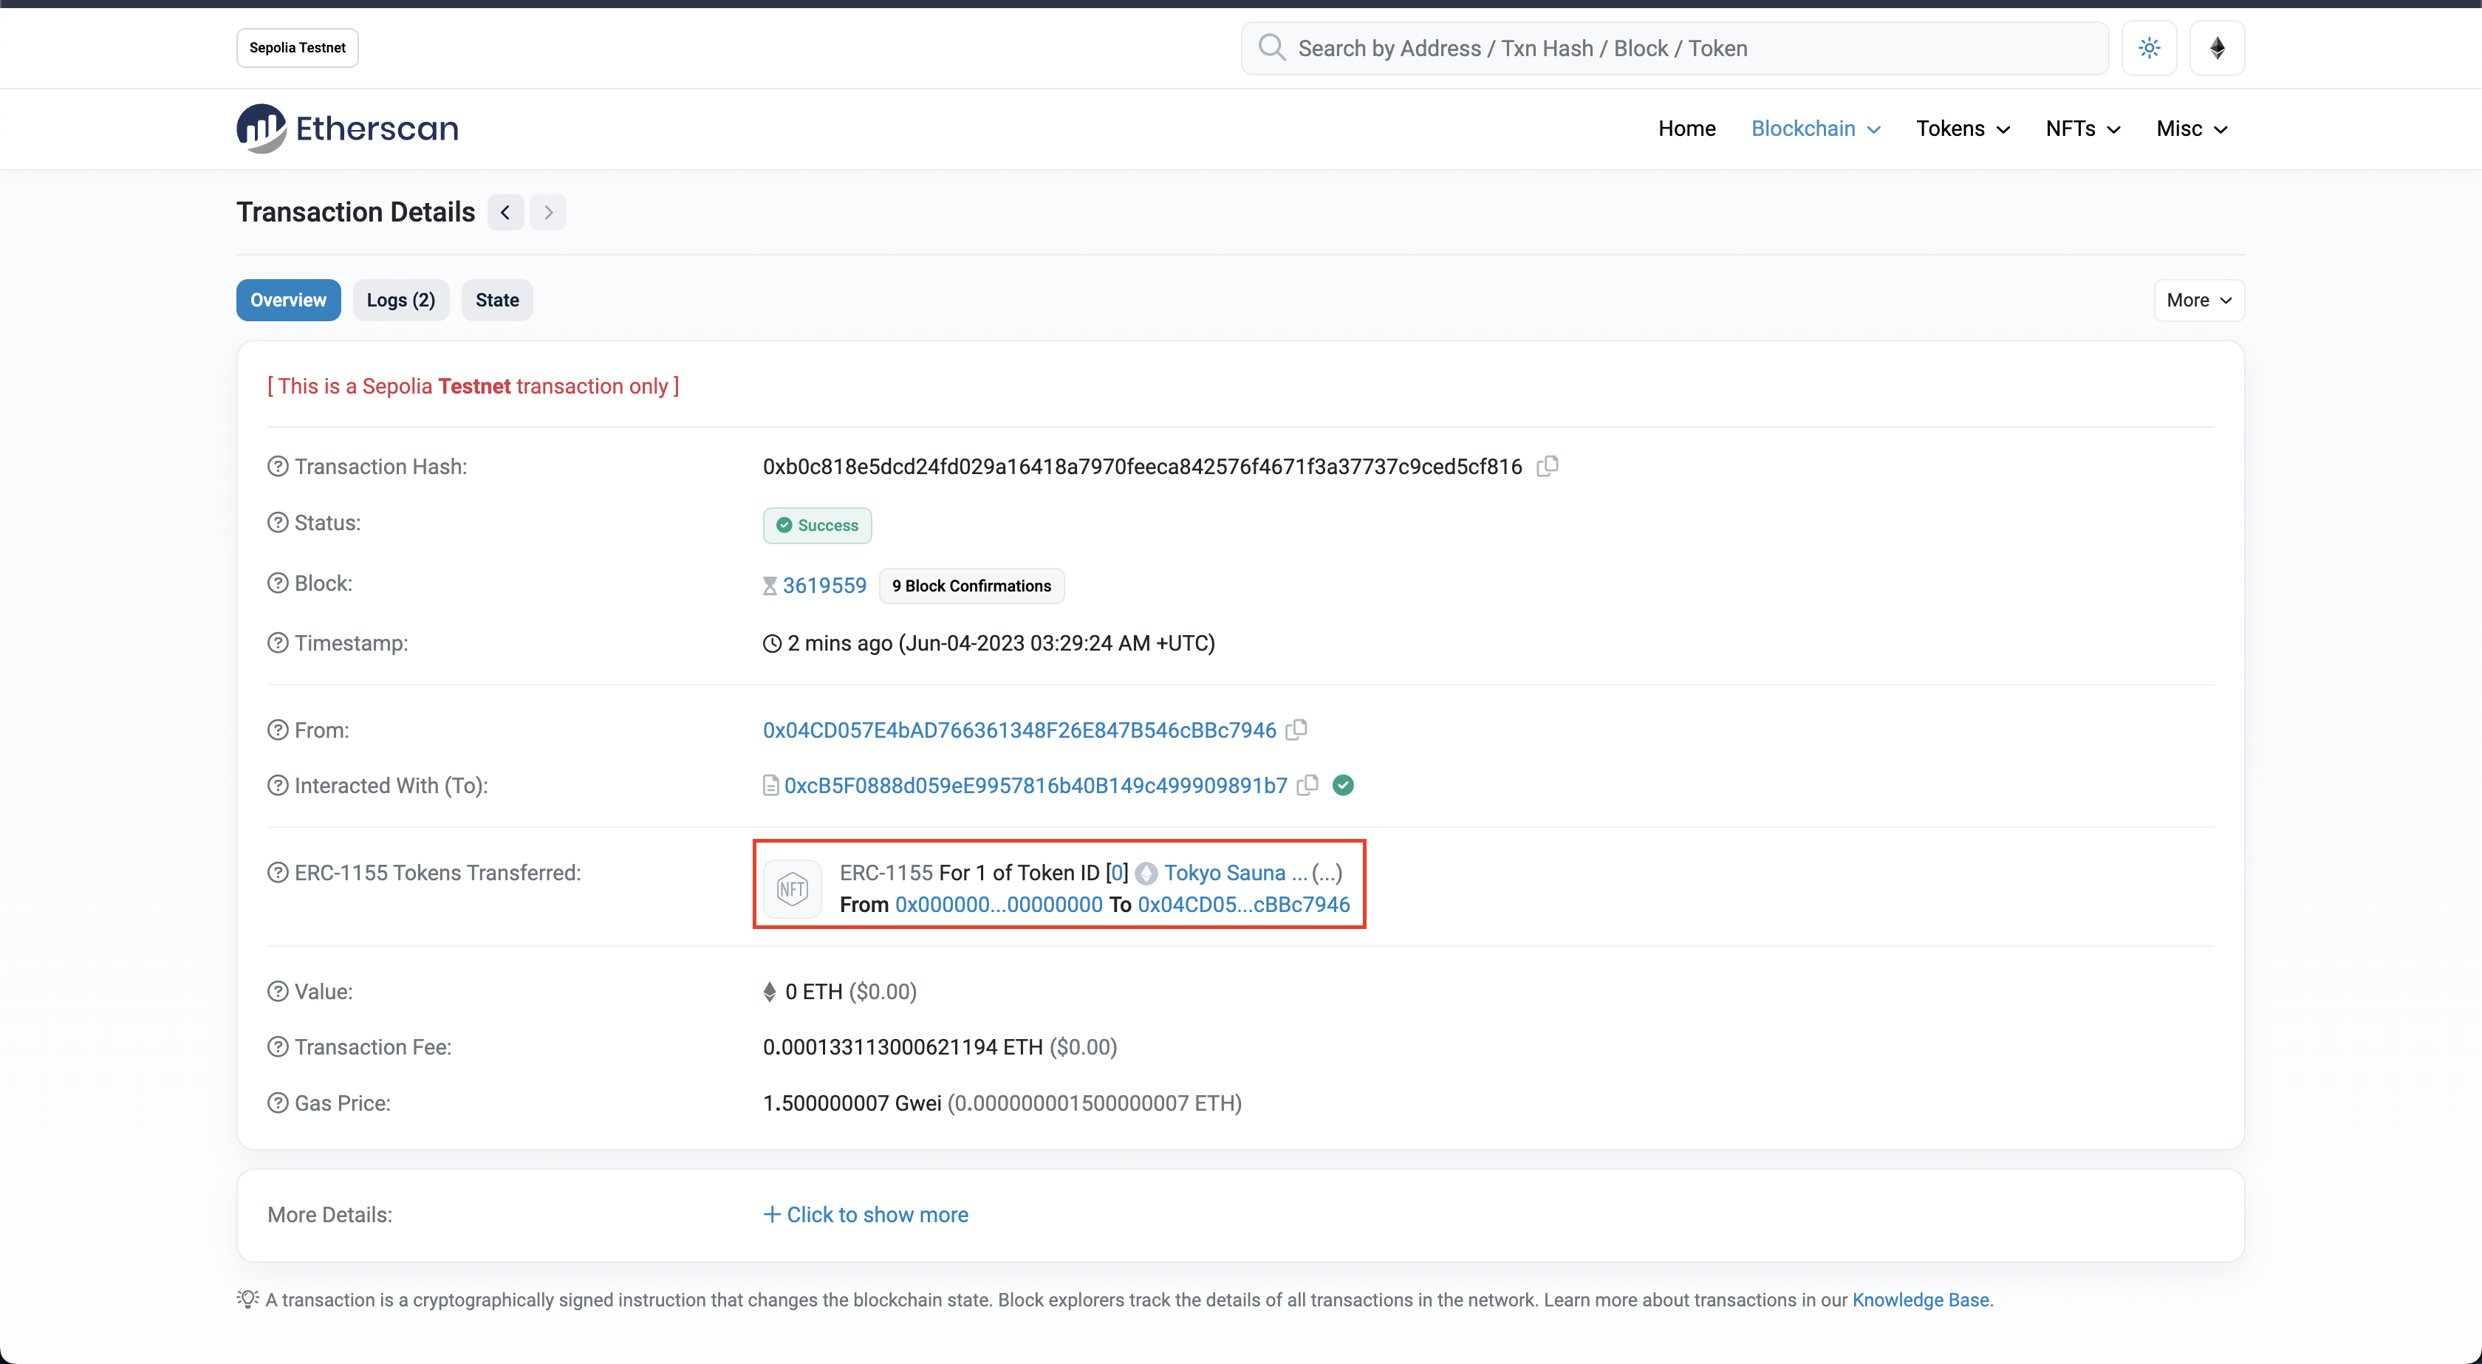This screenshot has width=2482, height=1364.
Task: Open block 3619559 link
Action: click(825, 586)
